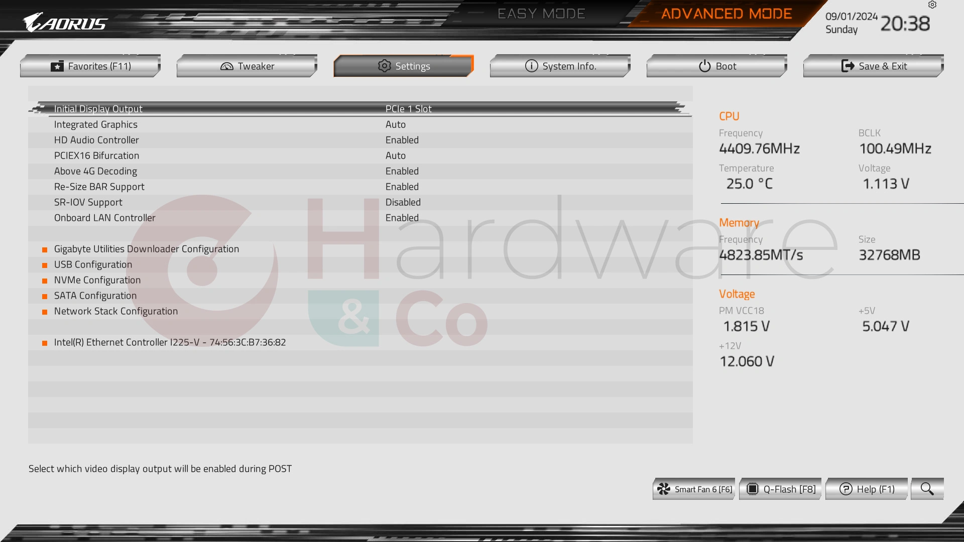Click Intel Ethernet Controller entry link
The width and height of the screenshot is (964, 542).
170,342
